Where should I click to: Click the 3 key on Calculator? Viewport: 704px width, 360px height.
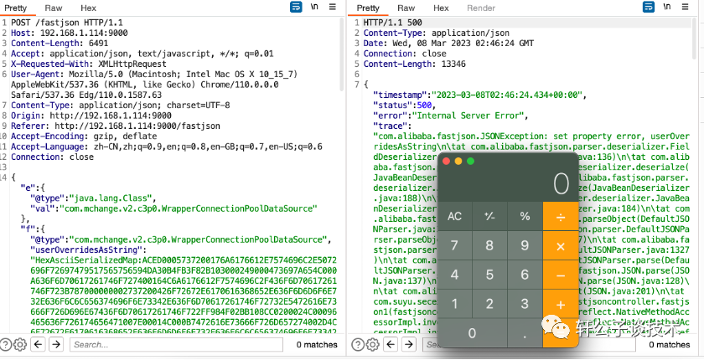[x=525, y=305]
